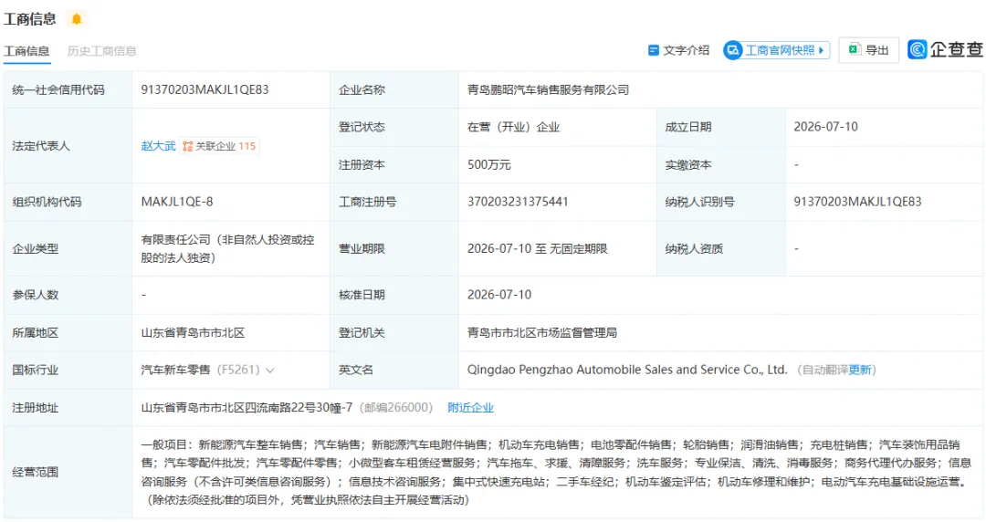Viewport: 986px width, 522px height.
Task: Click the 英文名 label
Action: tap(356, 370)
